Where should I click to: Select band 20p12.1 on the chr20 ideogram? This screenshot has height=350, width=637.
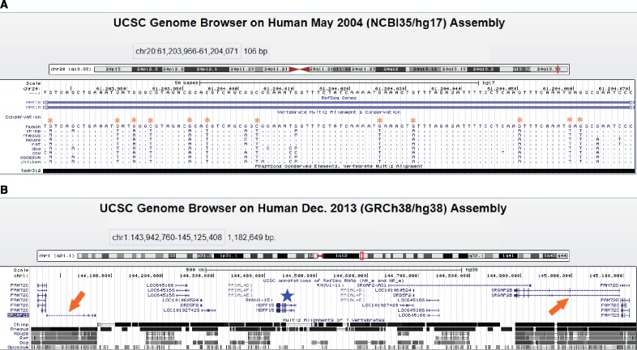point(207,70)
